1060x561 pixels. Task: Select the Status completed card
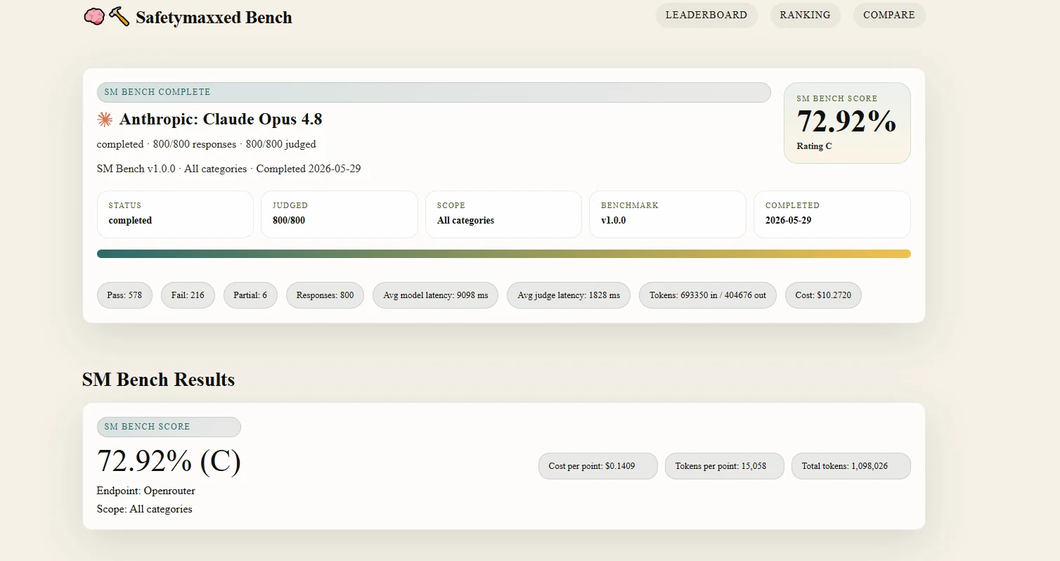click(175, 214)
